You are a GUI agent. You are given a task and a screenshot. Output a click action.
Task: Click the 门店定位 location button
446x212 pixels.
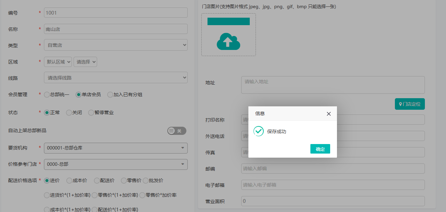pyautogui.click(x=410, y=104)
